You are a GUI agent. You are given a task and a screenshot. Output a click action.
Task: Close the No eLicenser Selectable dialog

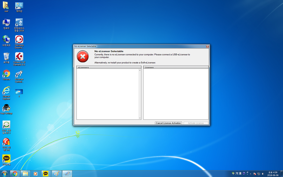pos(207,46)
